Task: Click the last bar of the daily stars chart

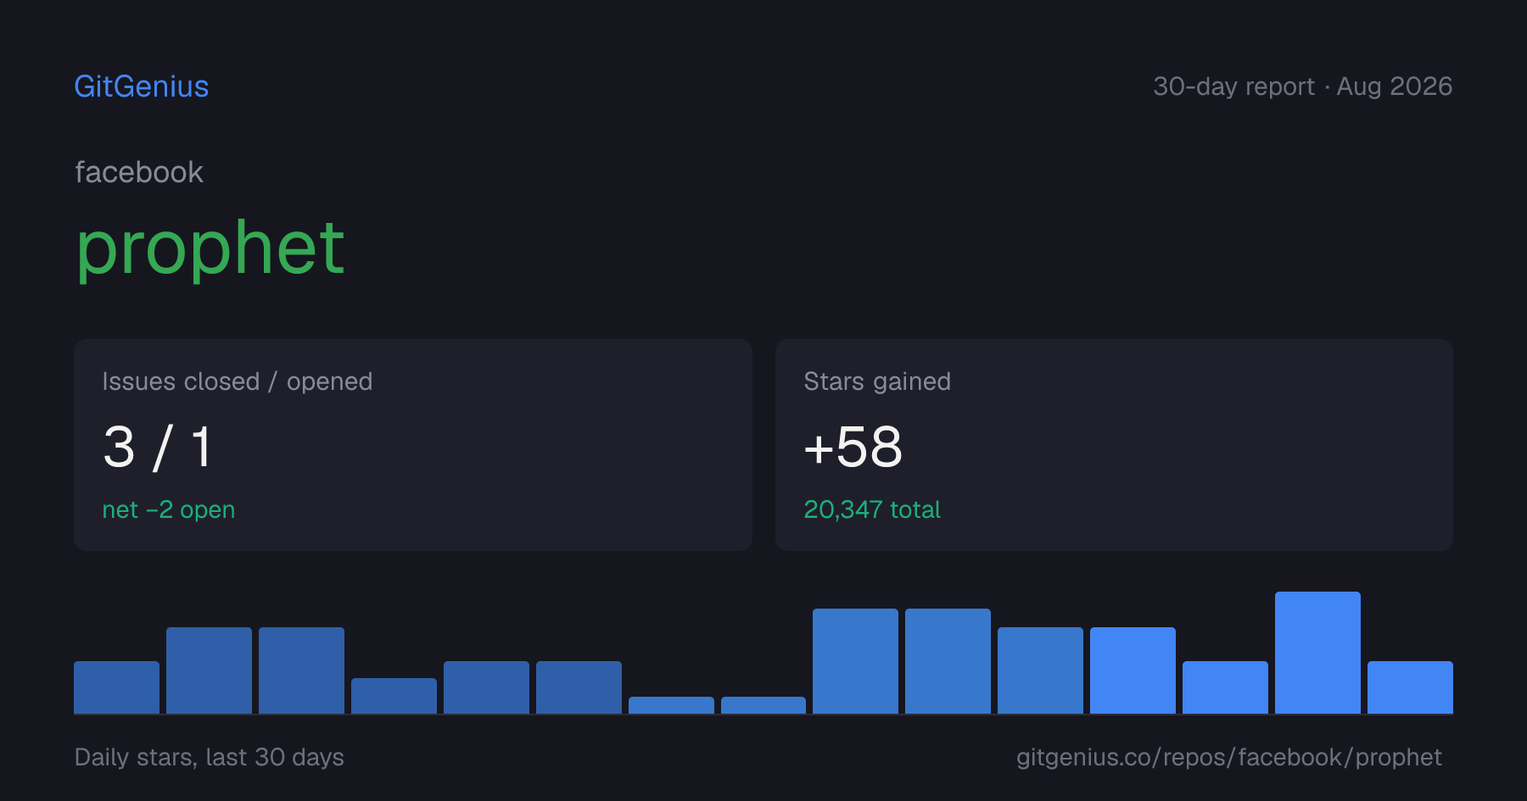Action: pyautogui.click(x=1410, y=687)
